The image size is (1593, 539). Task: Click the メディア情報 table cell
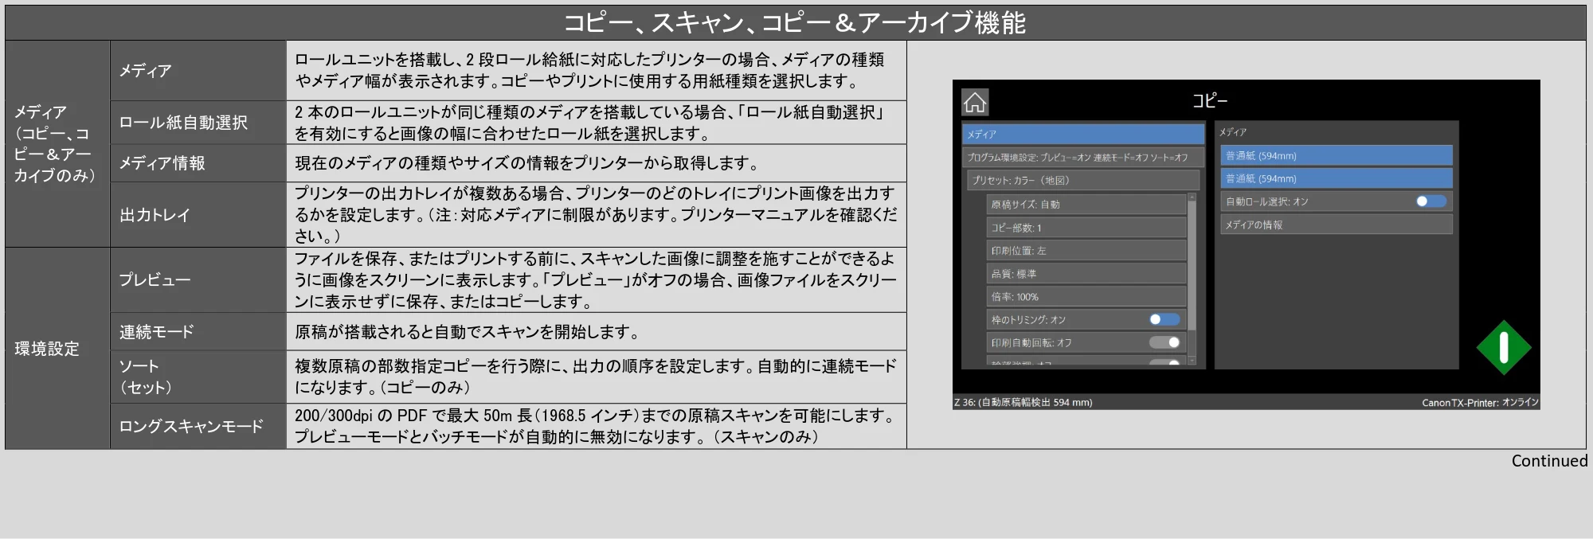click(198, 163)
